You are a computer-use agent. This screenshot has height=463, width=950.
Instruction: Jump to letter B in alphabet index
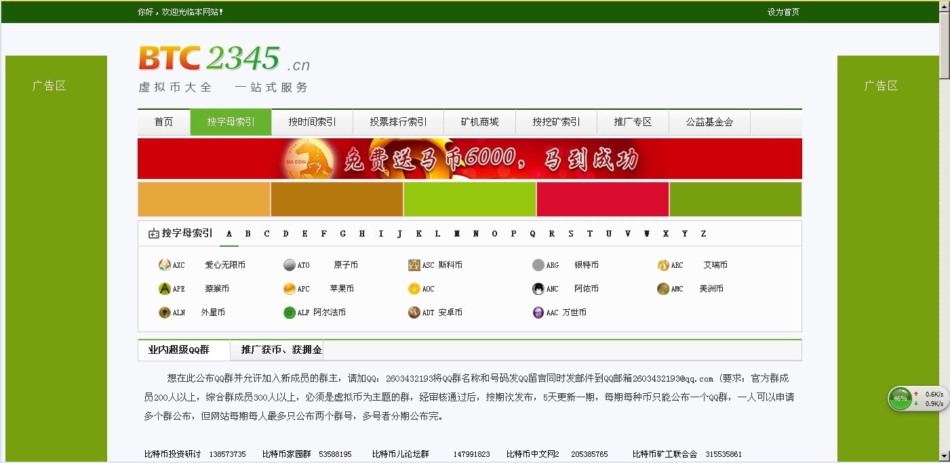[x=248, y=234]
